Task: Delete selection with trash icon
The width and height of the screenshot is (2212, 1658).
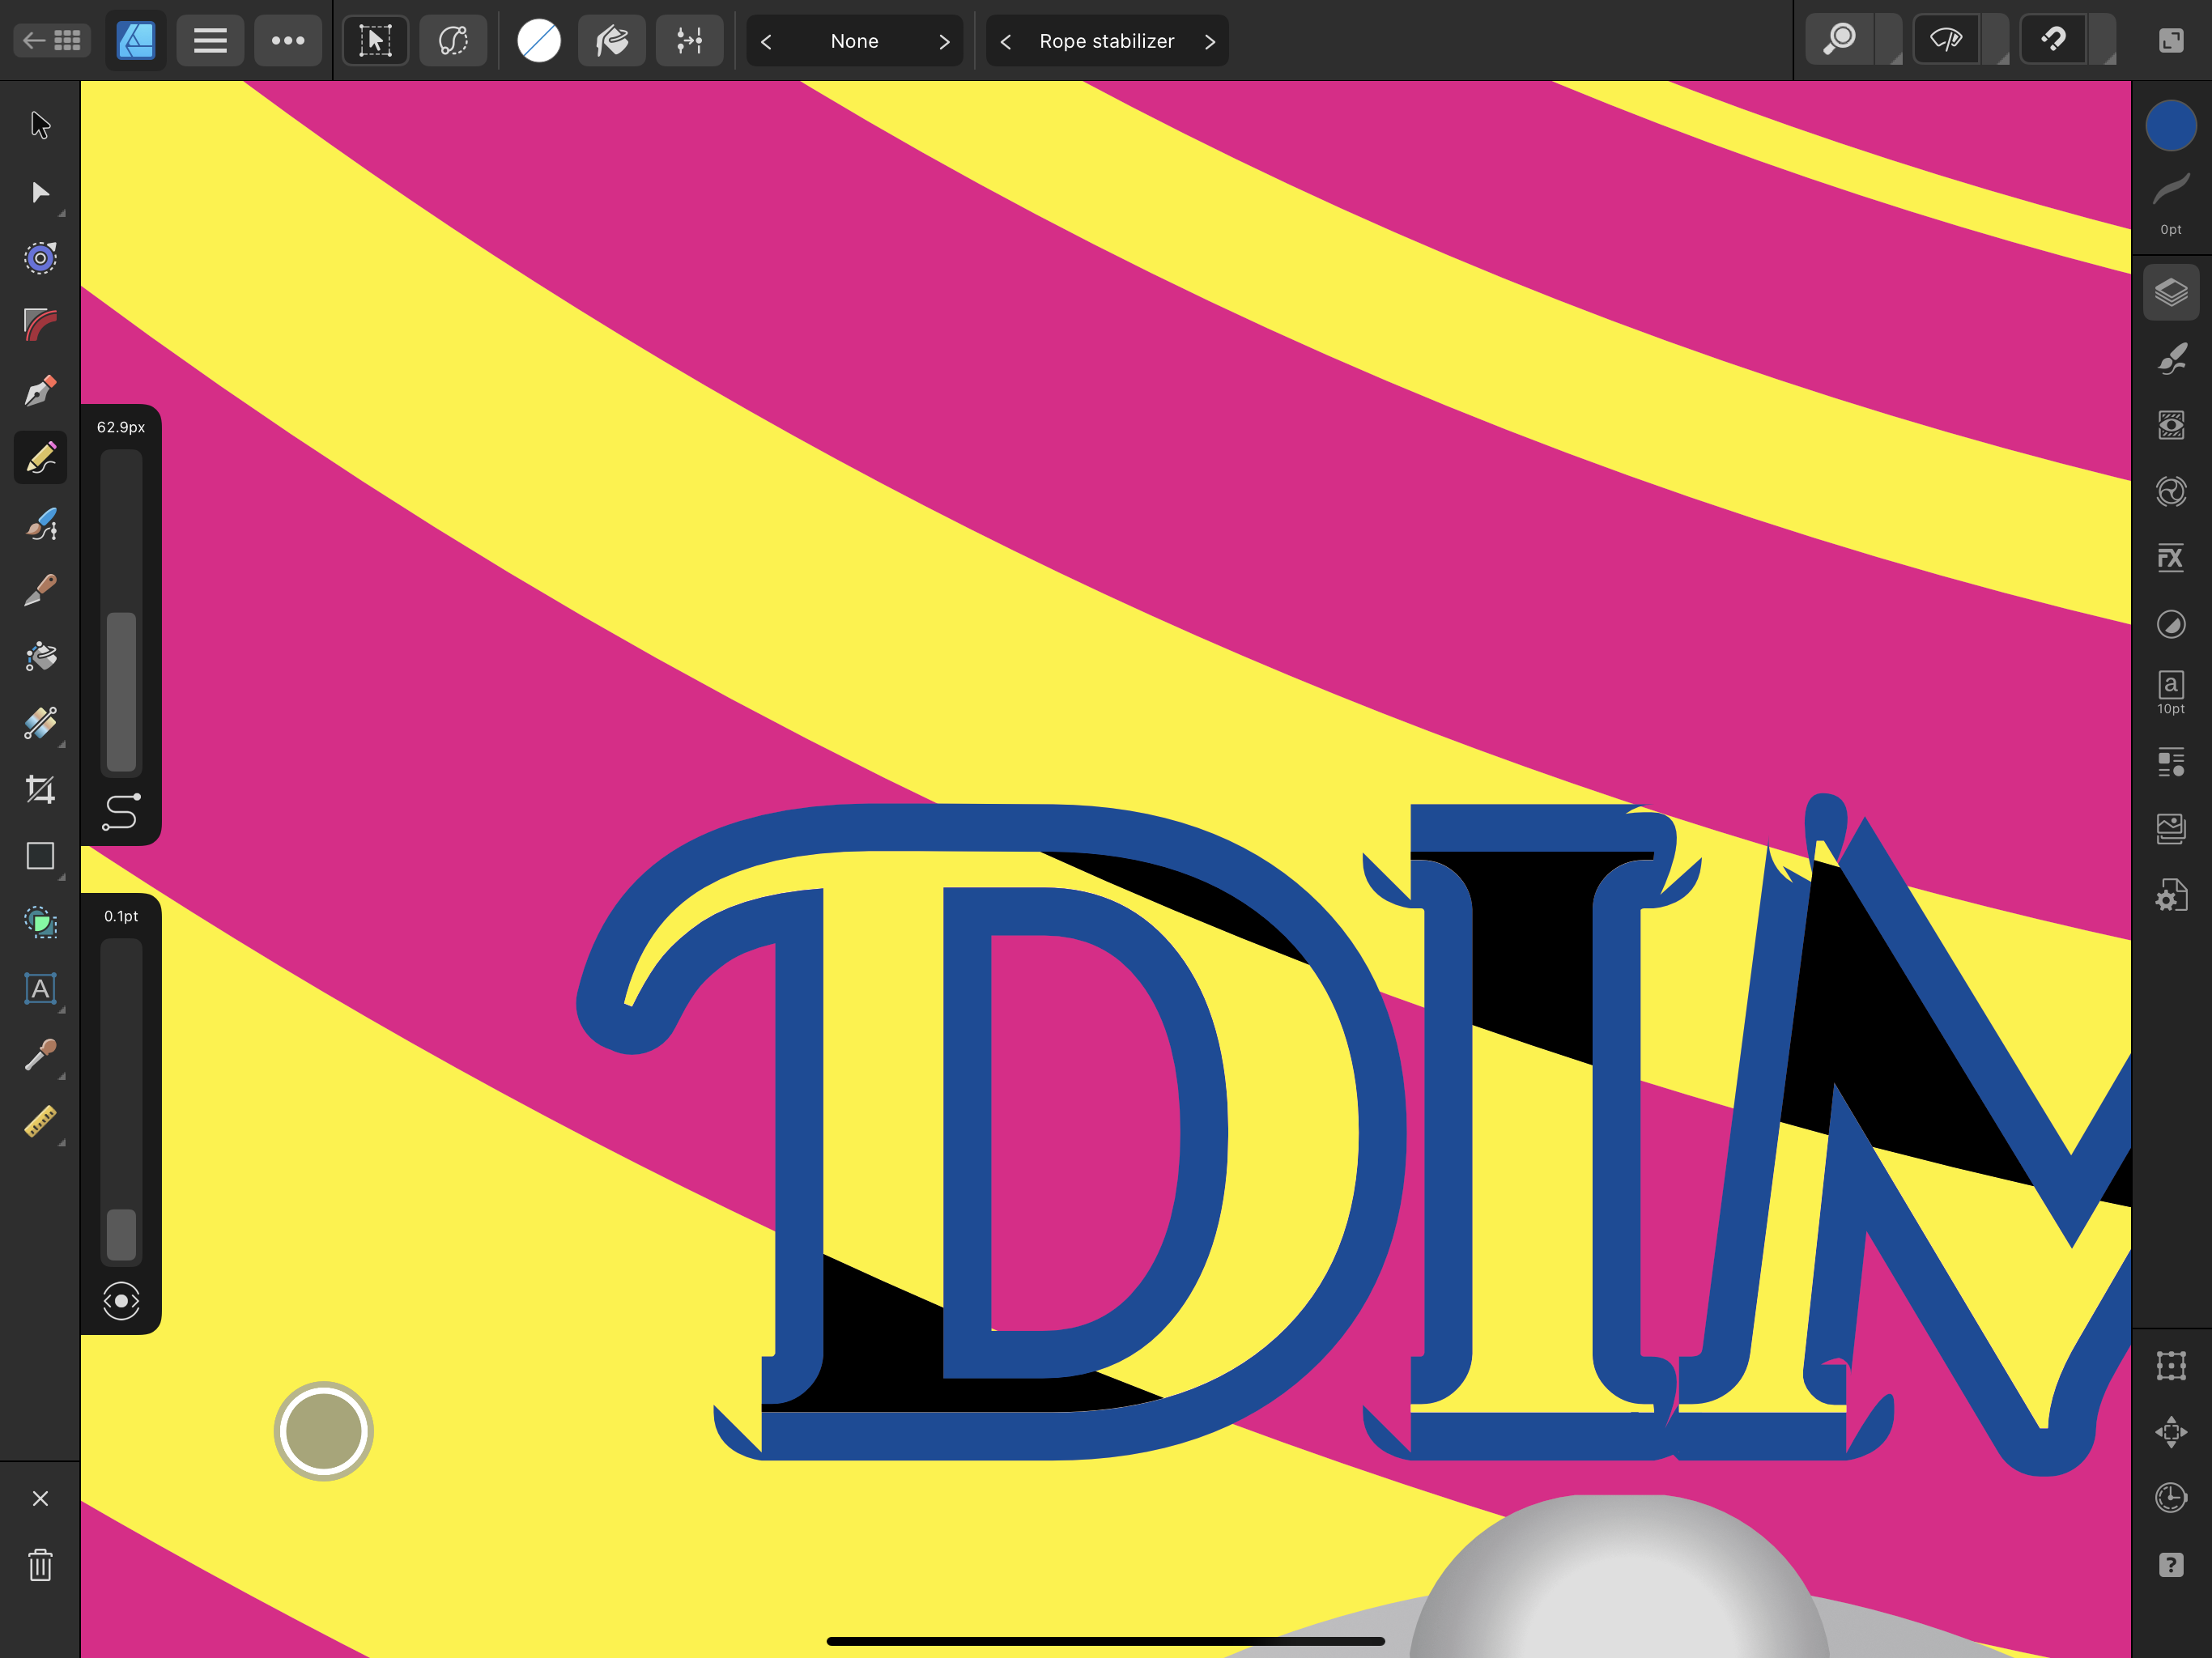Action: click(x=40, y=1565)
